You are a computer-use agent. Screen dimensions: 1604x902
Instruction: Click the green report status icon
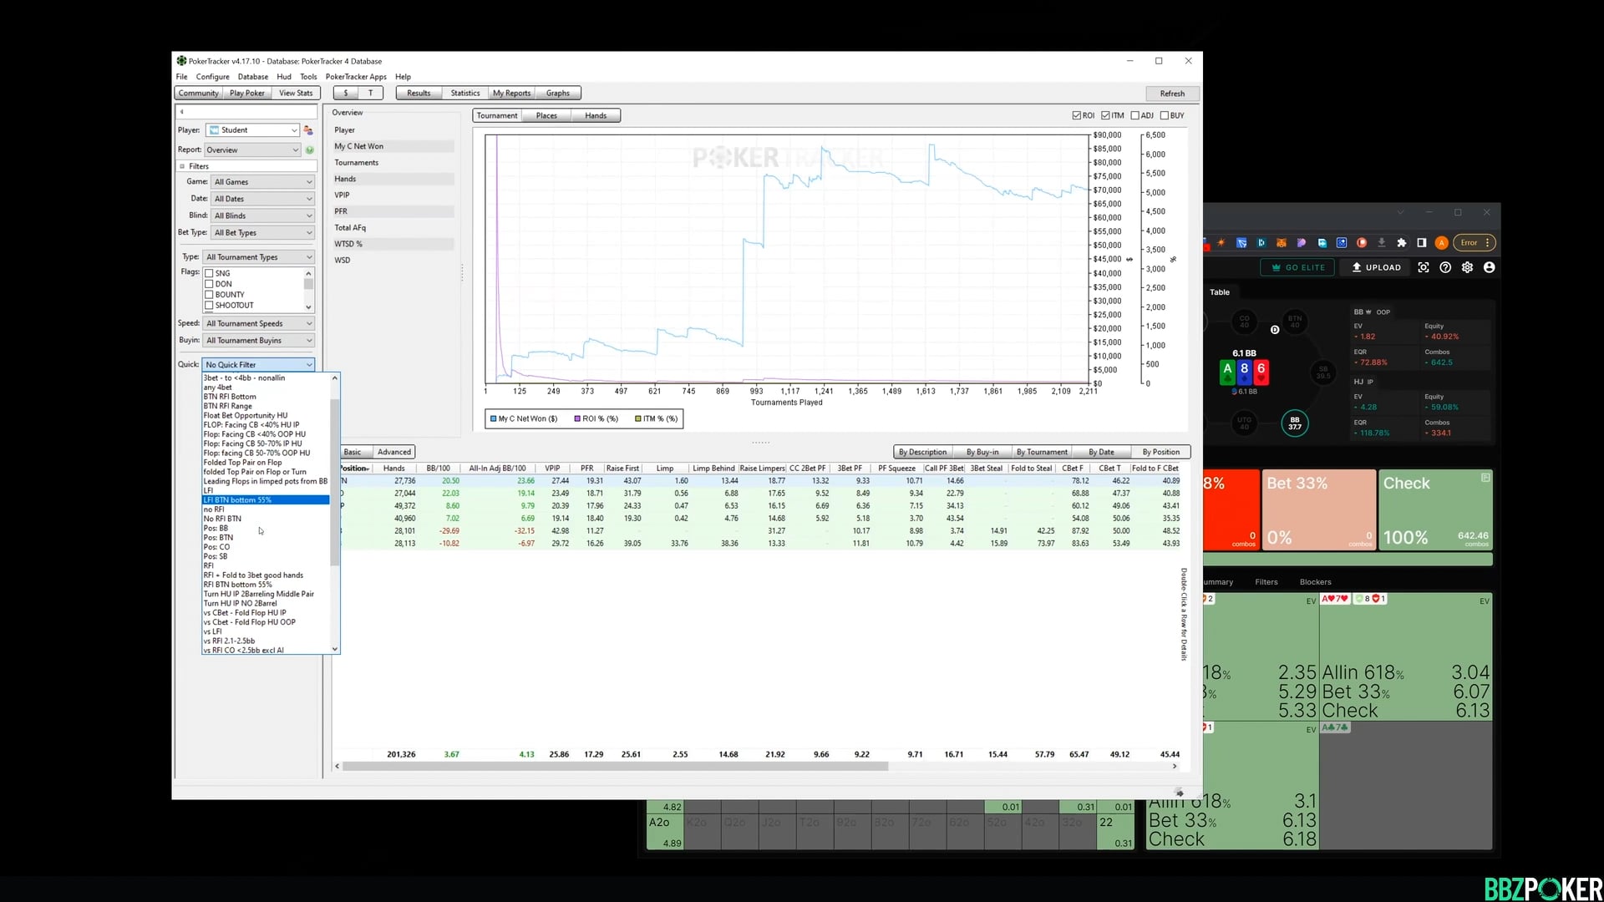(x=310, y=150)
